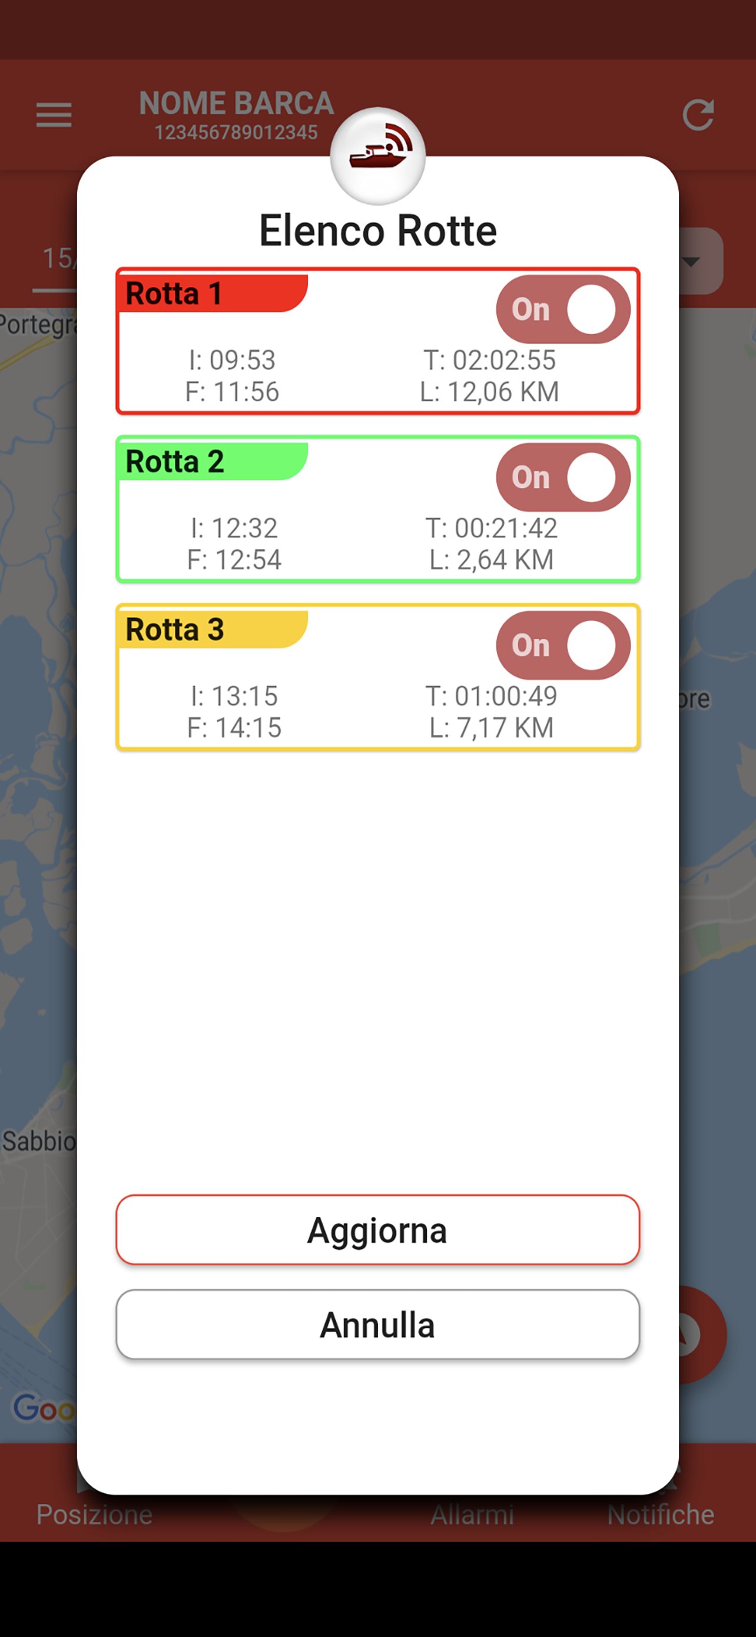Toggle the Rotta 2 On switch

pos(563,477)
